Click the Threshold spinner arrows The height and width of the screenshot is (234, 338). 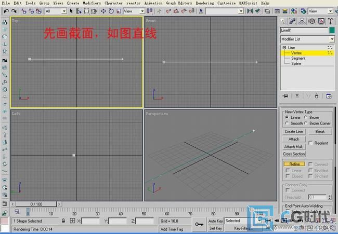329,197
